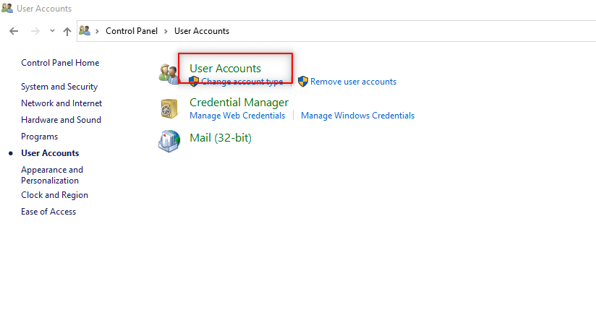Click the title bar User Accounts icon
The image size is (596, 315).
(7, 8)
